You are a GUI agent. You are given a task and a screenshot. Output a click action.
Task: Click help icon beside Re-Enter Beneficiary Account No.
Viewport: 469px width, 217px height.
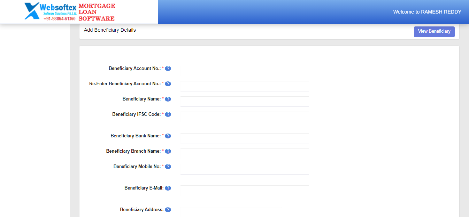pyautogui.click(x=168, y=84)
